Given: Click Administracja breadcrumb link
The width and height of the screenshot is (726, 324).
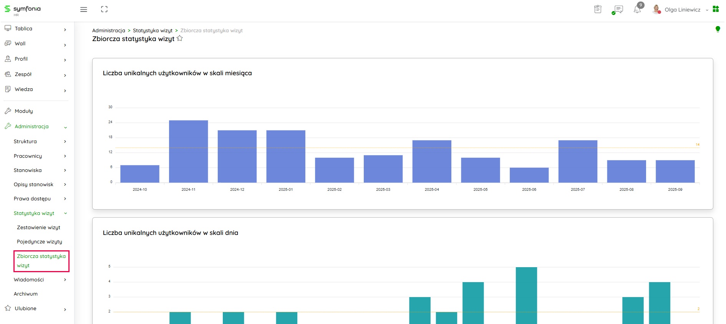Looking at the screenshot, I should pos(108,31).
